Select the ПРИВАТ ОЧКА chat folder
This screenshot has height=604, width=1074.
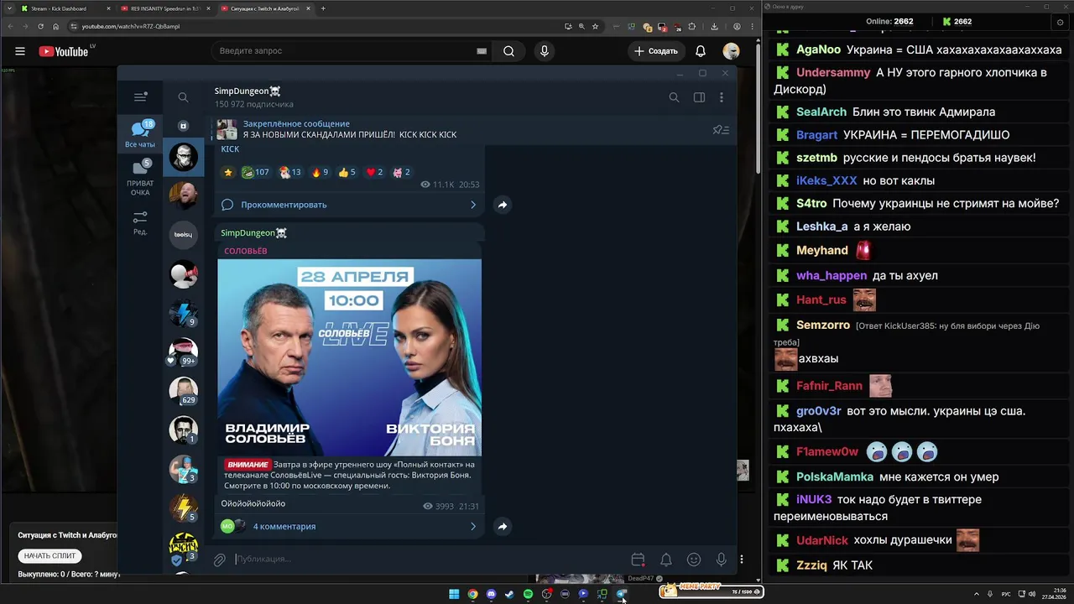[x=140, y=178]
